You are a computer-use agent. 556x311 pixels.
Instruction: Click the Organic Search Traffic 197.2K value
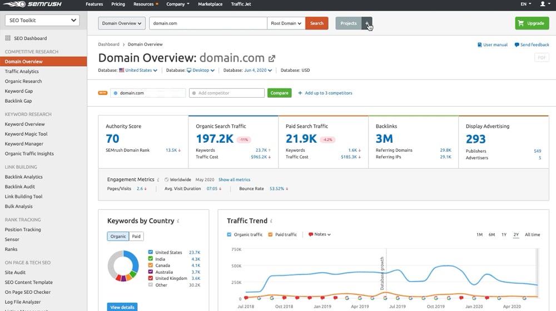coord(215,138)
